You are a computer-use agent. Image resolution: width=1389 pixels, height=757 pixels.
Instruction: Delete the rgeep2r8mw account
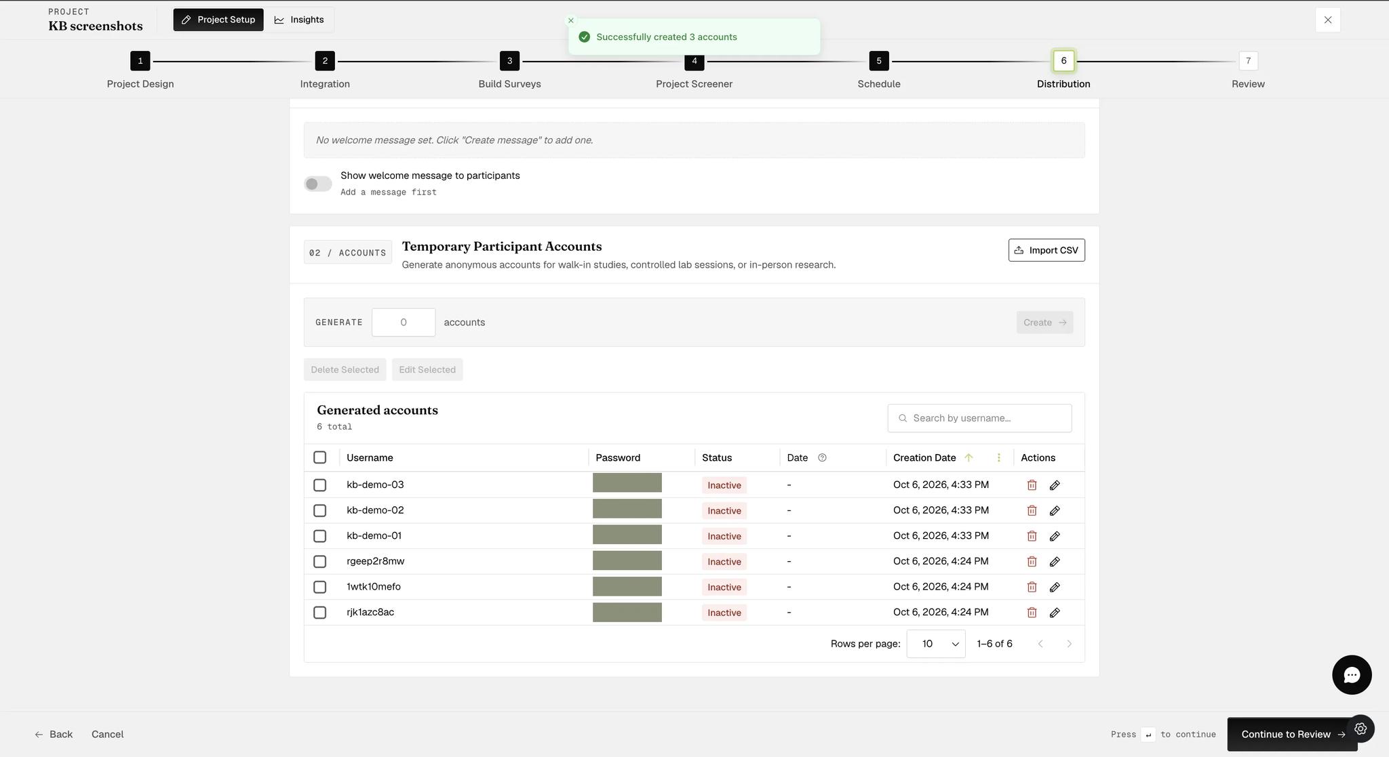(1032, 561)
